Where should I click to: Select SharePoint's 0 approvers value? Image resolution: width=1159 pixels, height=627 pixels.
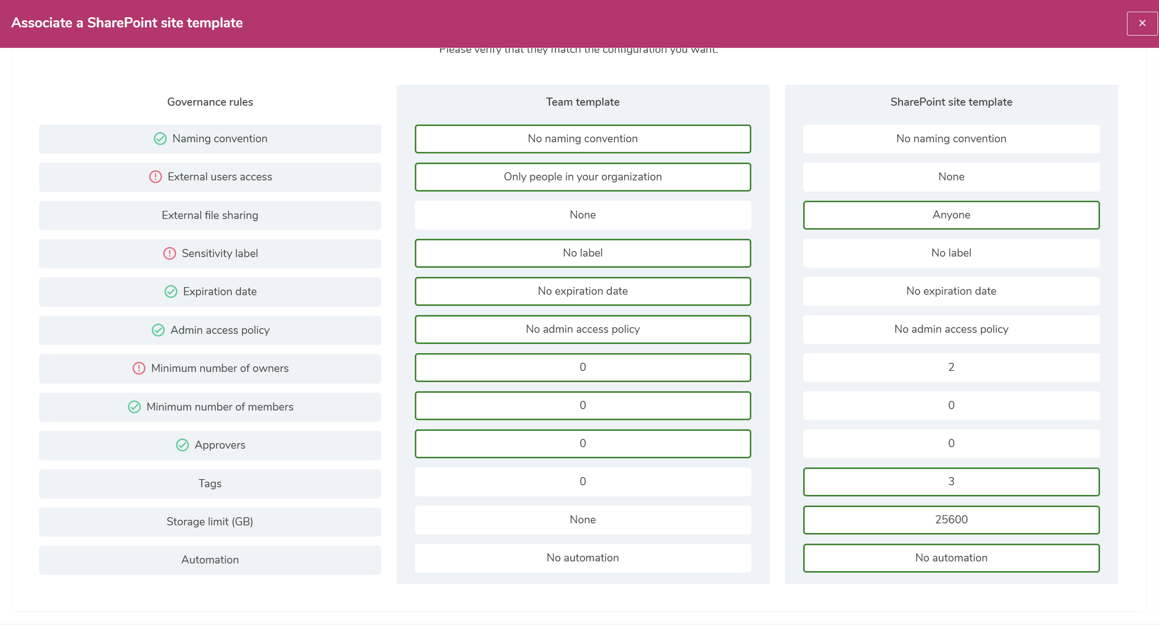951,444
